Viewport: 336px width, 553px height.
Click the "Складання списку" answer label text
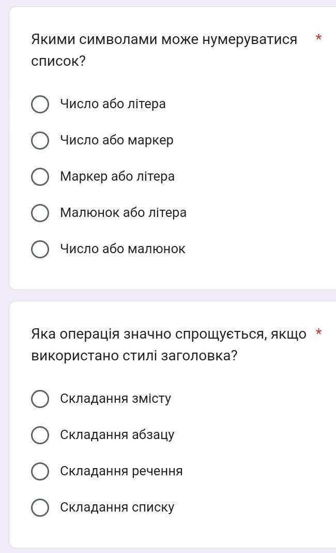(117, 507)
